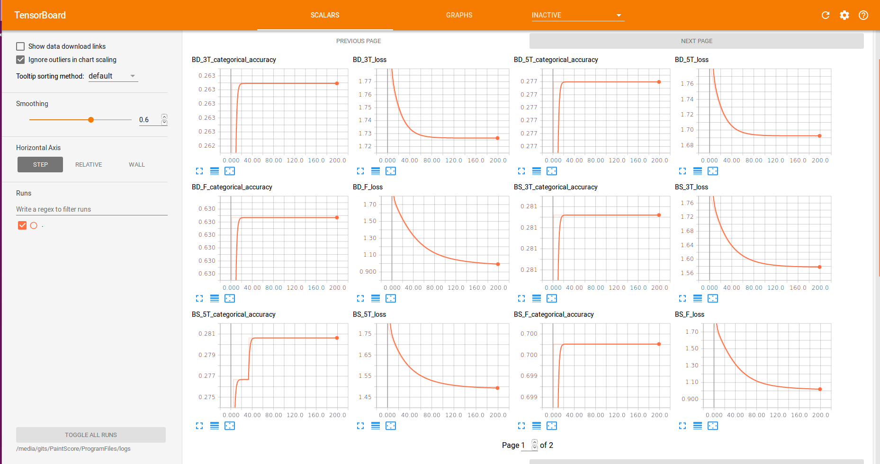Uncheck Ignore outliers in chart scaling
Screen dimensions: 880x464
click(20, 60)
